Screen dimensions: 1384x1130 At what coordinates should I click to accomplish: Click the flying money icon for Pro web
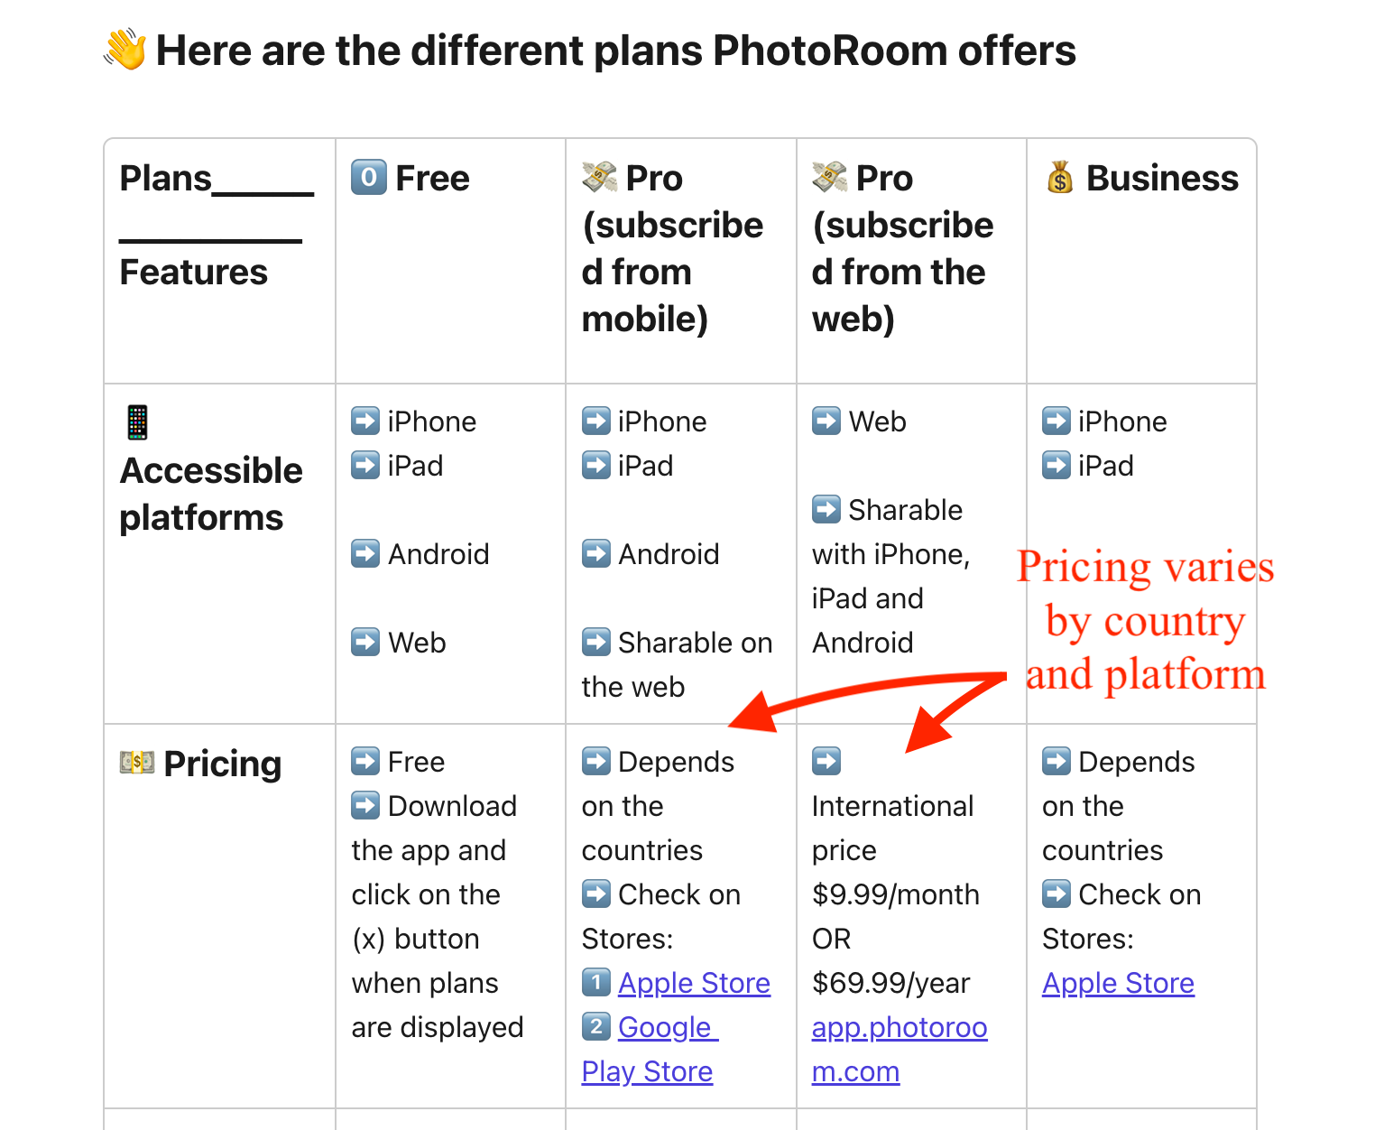[x=830, y=177]
